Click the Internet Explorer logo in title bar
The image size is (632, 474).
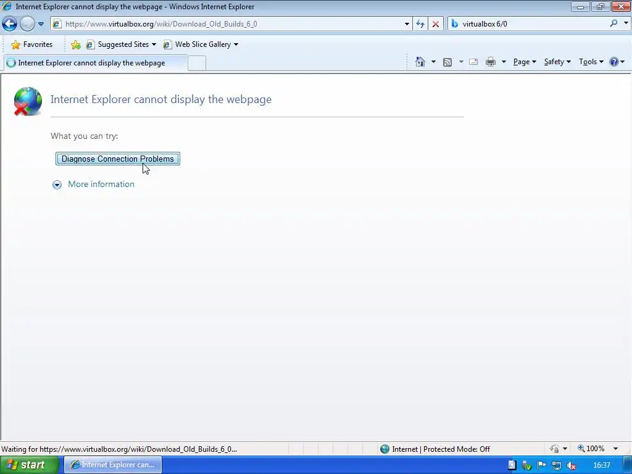click(7, 6)
